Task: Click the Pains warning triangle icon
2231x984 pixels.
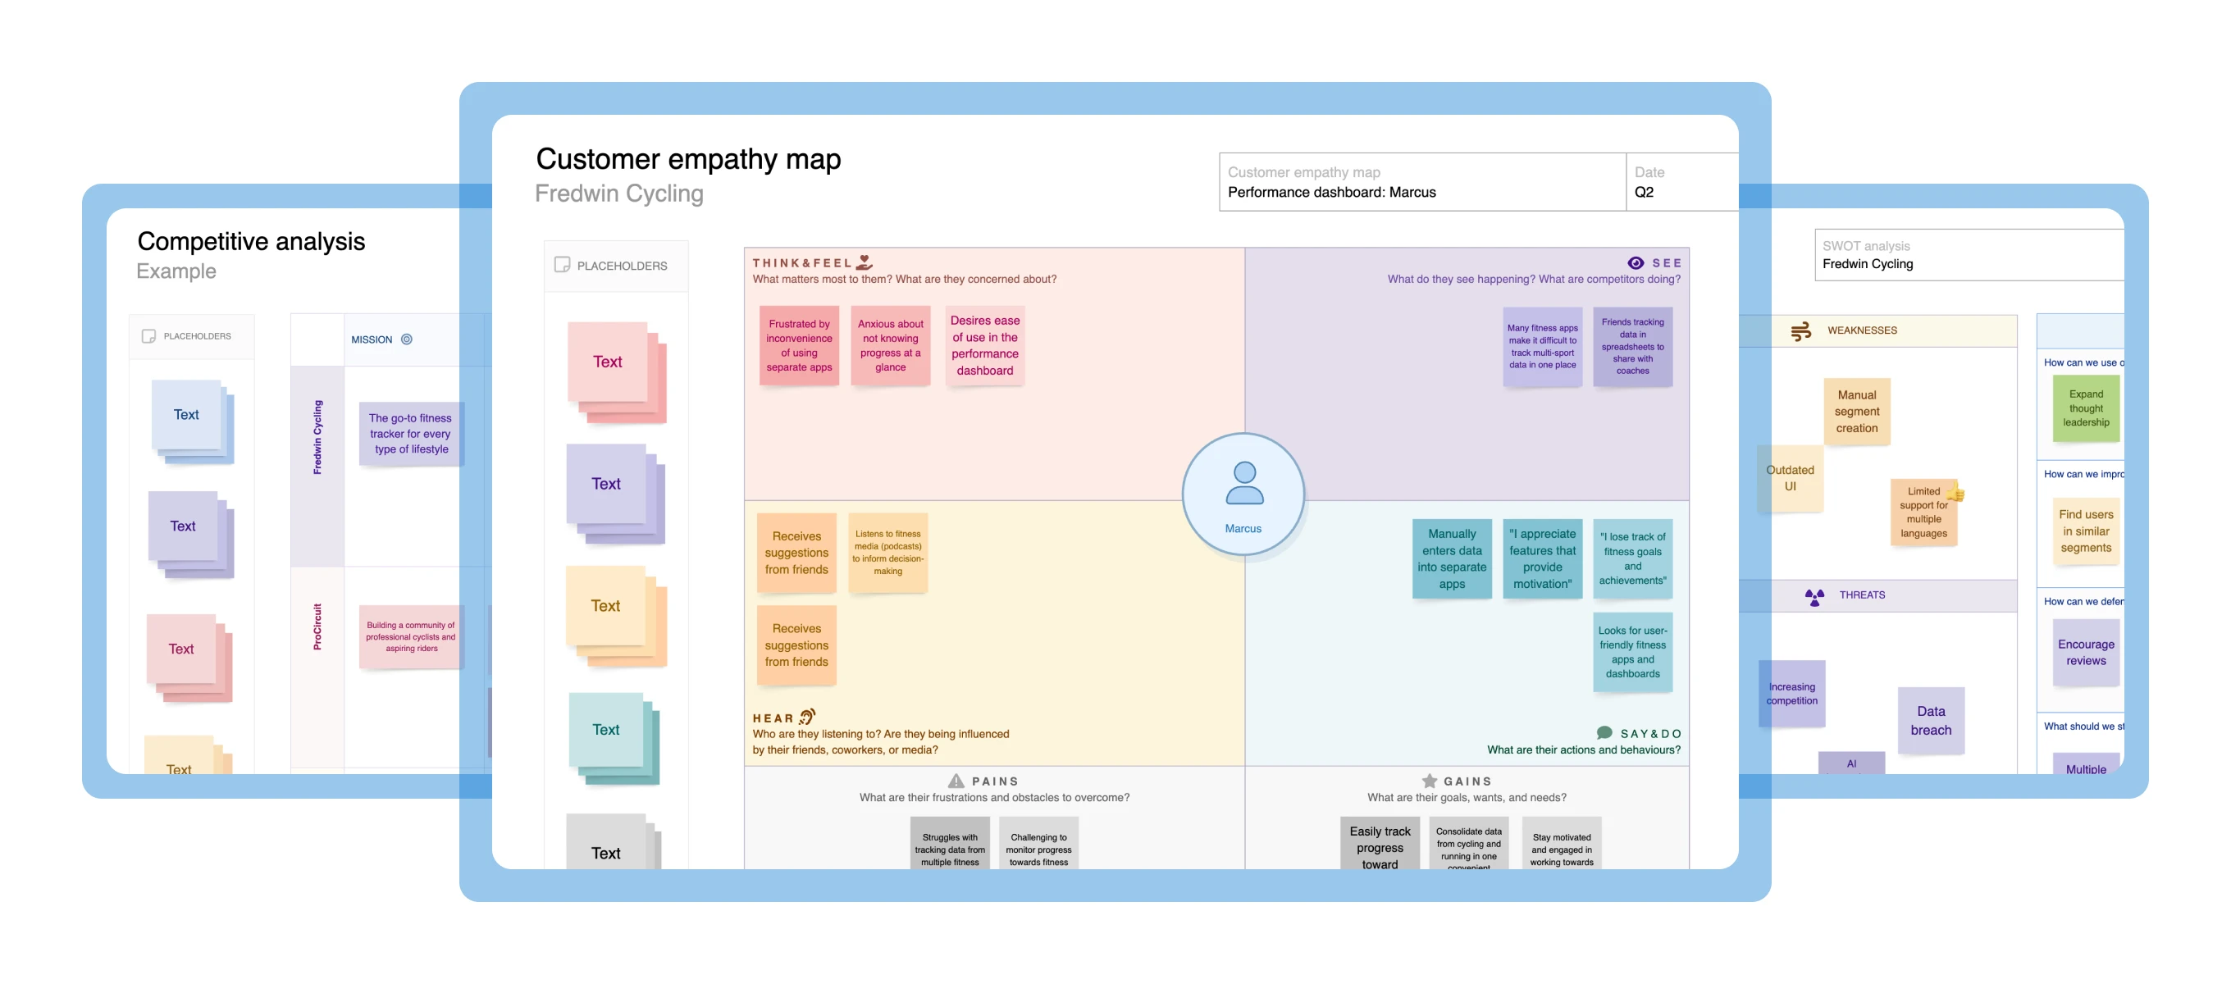Action: pyautogui.click(x=956, y=781)
